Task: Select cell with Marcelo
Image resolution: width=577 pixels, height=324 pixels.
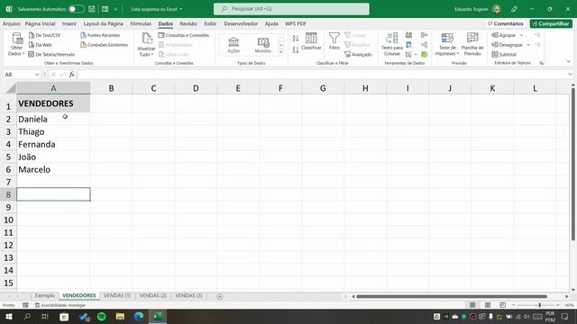Action: pos(53,169)
